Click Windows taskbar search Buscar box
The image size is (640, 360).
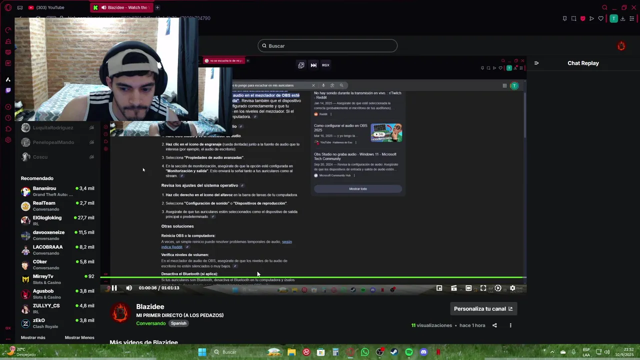coord(247,352)
